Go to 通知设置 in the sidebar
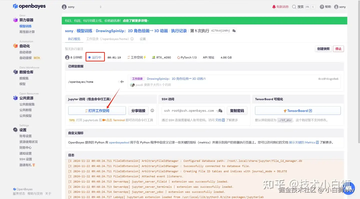The image size is (360, 199). (25, 153)
